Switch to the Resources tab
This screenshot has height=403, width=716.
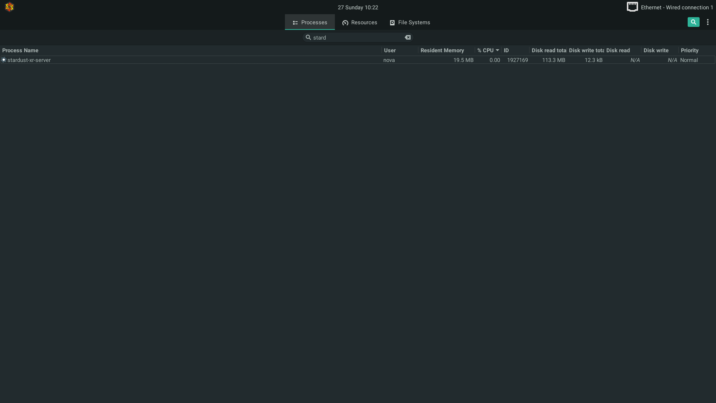pyautogui.click(x=359, y=22)
